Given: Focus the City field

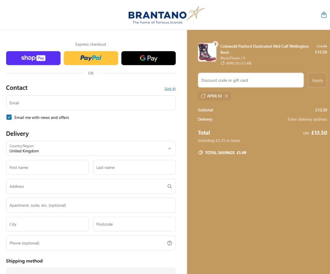Looking at the screenshot, I should pos(47,224).
